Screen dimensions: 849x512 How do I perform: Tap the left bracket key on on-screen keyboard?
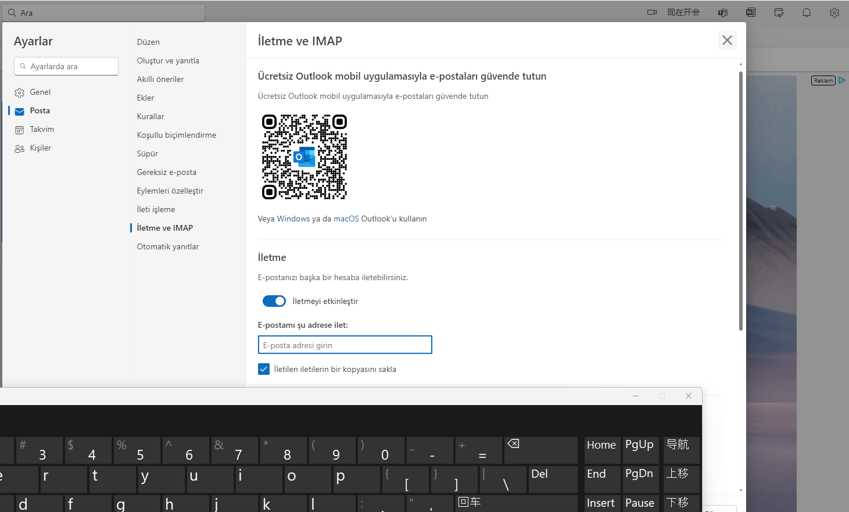pyautogui.click(x=405, y=479)
